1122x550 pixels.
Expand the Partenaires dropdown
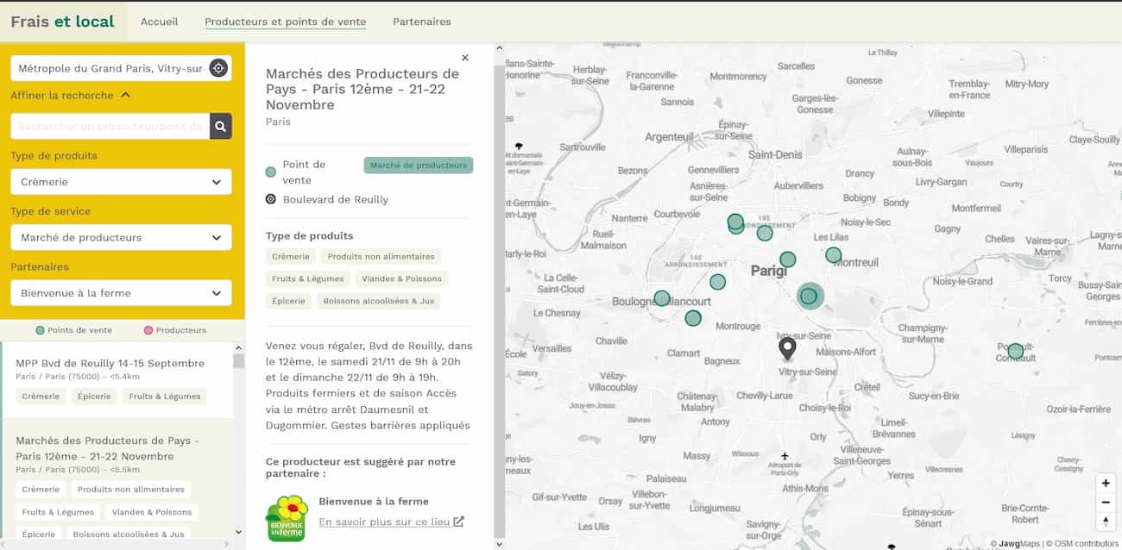coord(121,293)
